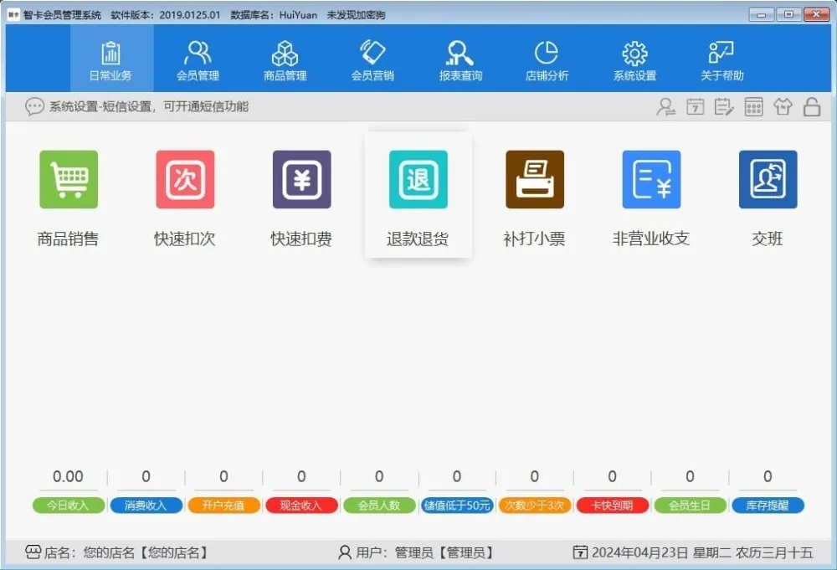837x570 pixels.
Task: View member birthdays with 会员生日 button
Action: [x=690, y=505]
